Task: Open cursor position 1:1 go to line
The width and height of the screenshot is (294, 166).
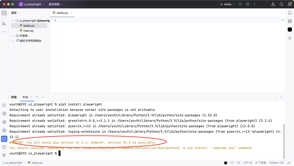Action: (x=232, y=163)
